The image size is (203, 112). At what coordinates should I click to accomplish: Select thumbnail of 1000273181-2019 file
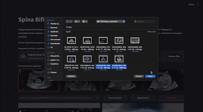[x=87, y=40]
